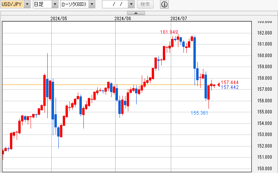
Task: Click the 検索 search button
Action: (x=145, y=4)
